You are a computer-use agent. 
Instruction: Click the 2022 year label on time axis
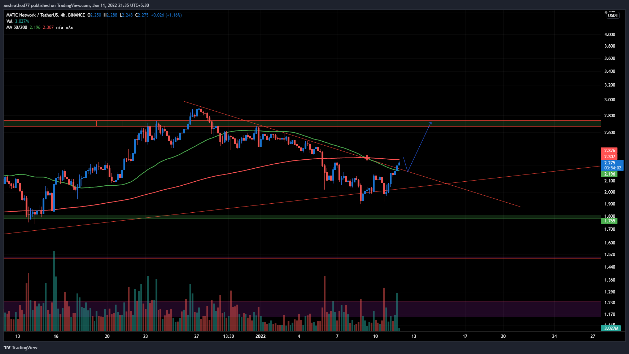click(x=260, y=336)
